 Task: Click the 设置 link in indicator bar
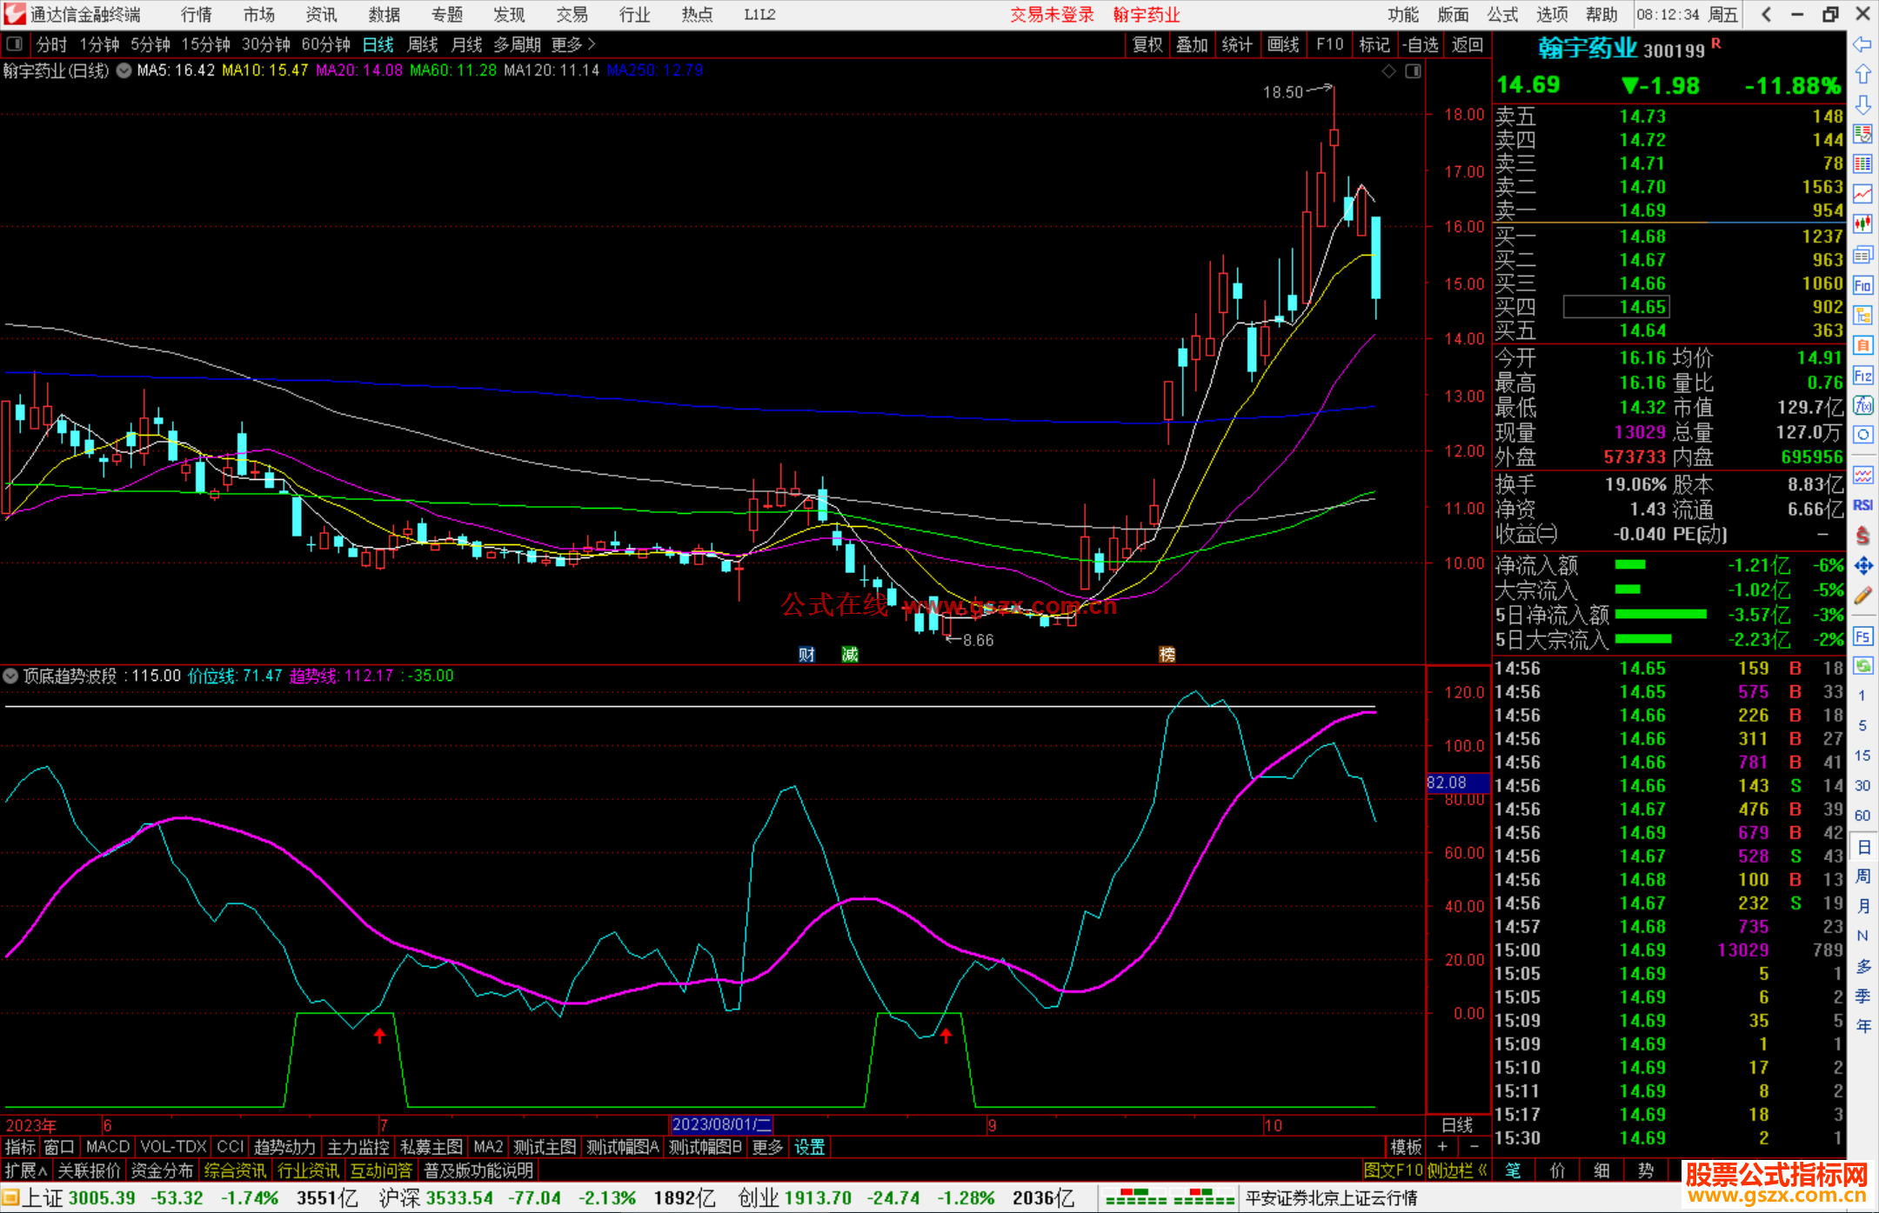(809, 1147)
